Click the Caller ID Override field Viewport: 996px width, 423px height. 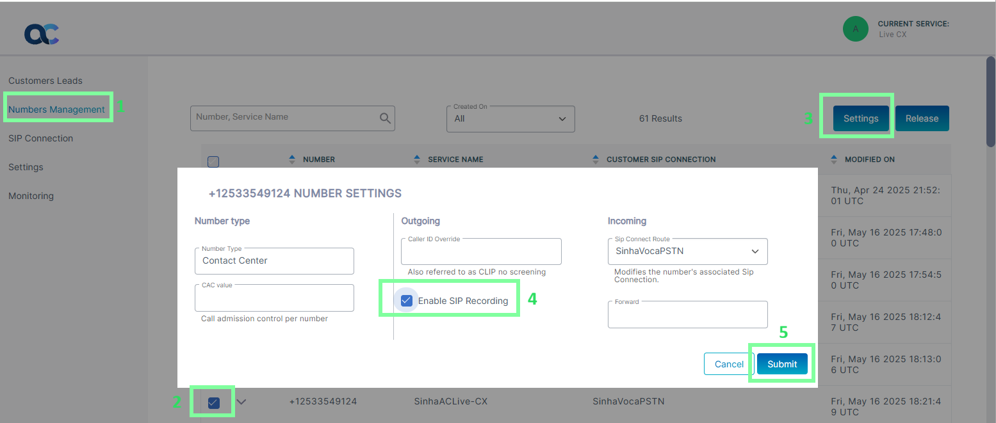point(481,252)
